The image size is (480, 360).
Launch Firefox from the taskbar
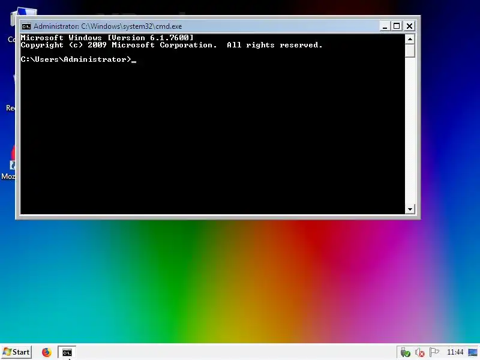point(47,352)
